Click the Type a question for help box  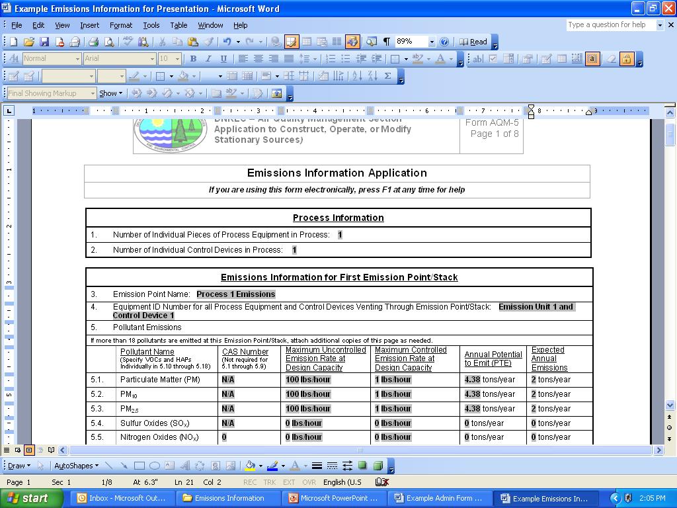(610, 25)
